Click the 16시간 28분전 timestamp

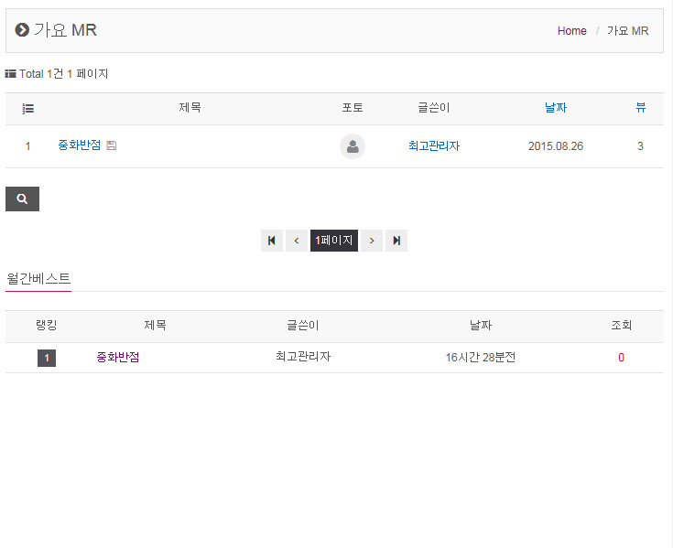(x=481, y=357)
